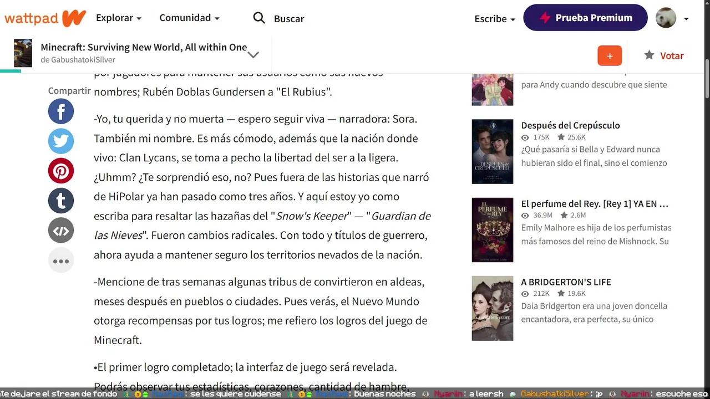
Task: Vote for this chapter with Votar
Action: [x=664, y=55]
